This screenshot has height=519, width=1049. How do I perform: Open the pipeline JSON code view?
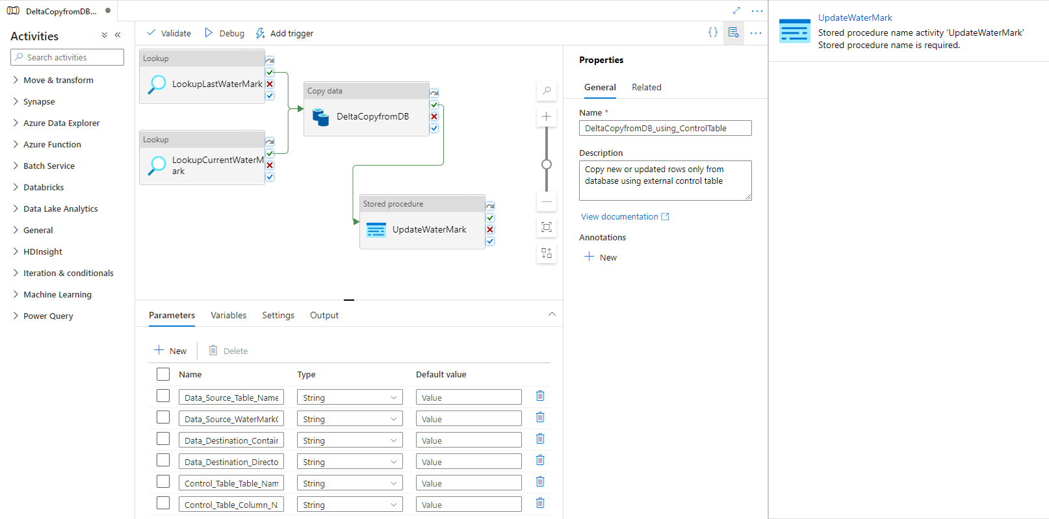[713, 32]
